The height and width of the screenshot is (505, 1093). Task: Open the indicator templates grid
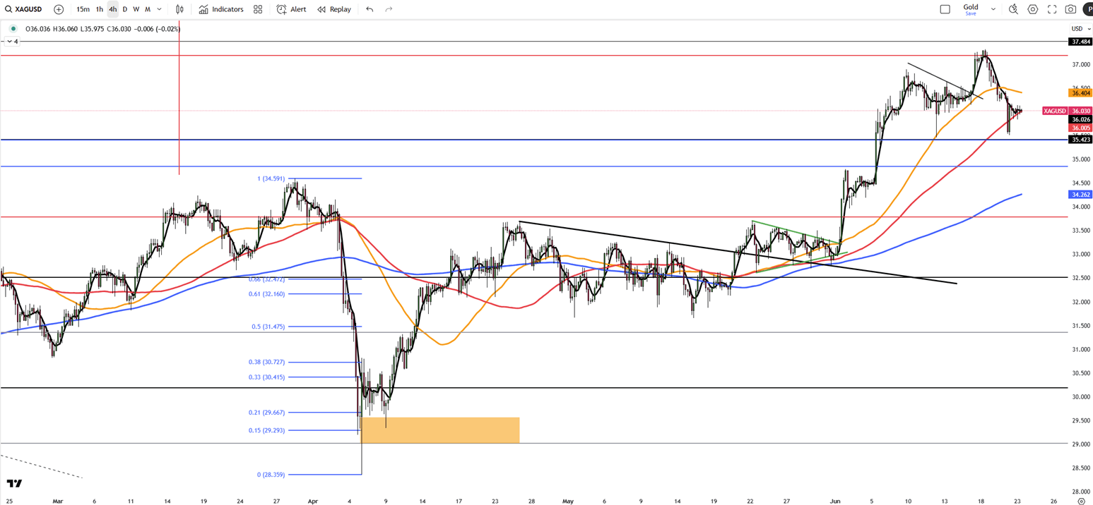[x=258, y=9]
